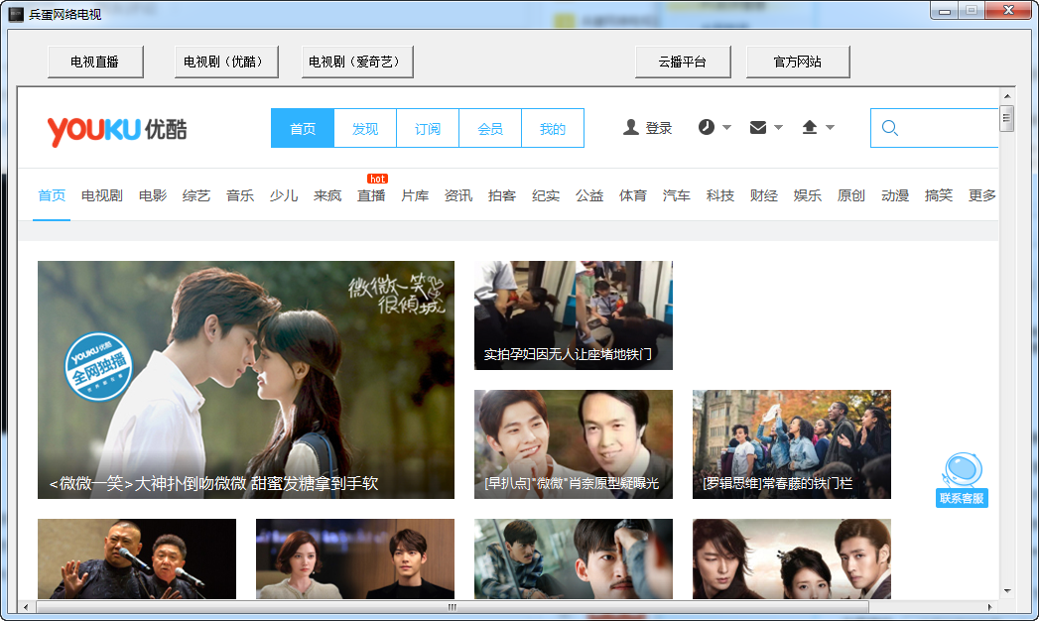1039x621 pixels.
Task: Open the 音乐 category
Action: [240, 195]
